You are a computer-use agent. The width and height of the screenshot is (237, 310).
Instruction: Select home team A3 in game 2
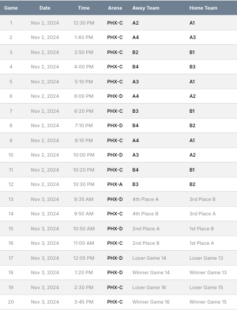[192, 37]
